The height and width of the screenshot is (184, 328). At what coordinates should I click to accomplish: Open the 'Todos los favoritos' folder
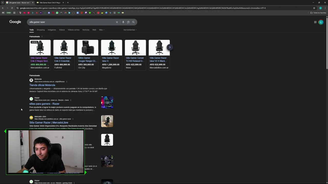[318, 13]
